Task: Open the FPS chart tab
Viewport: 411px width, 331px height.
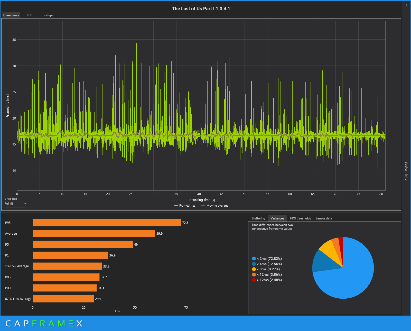Action: click(30, 15)
